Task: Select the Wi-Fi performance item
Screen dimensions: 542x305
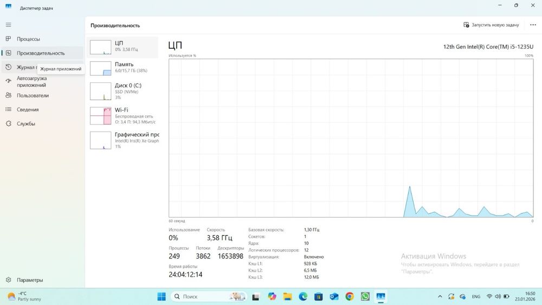Action: tap(122, 116)
